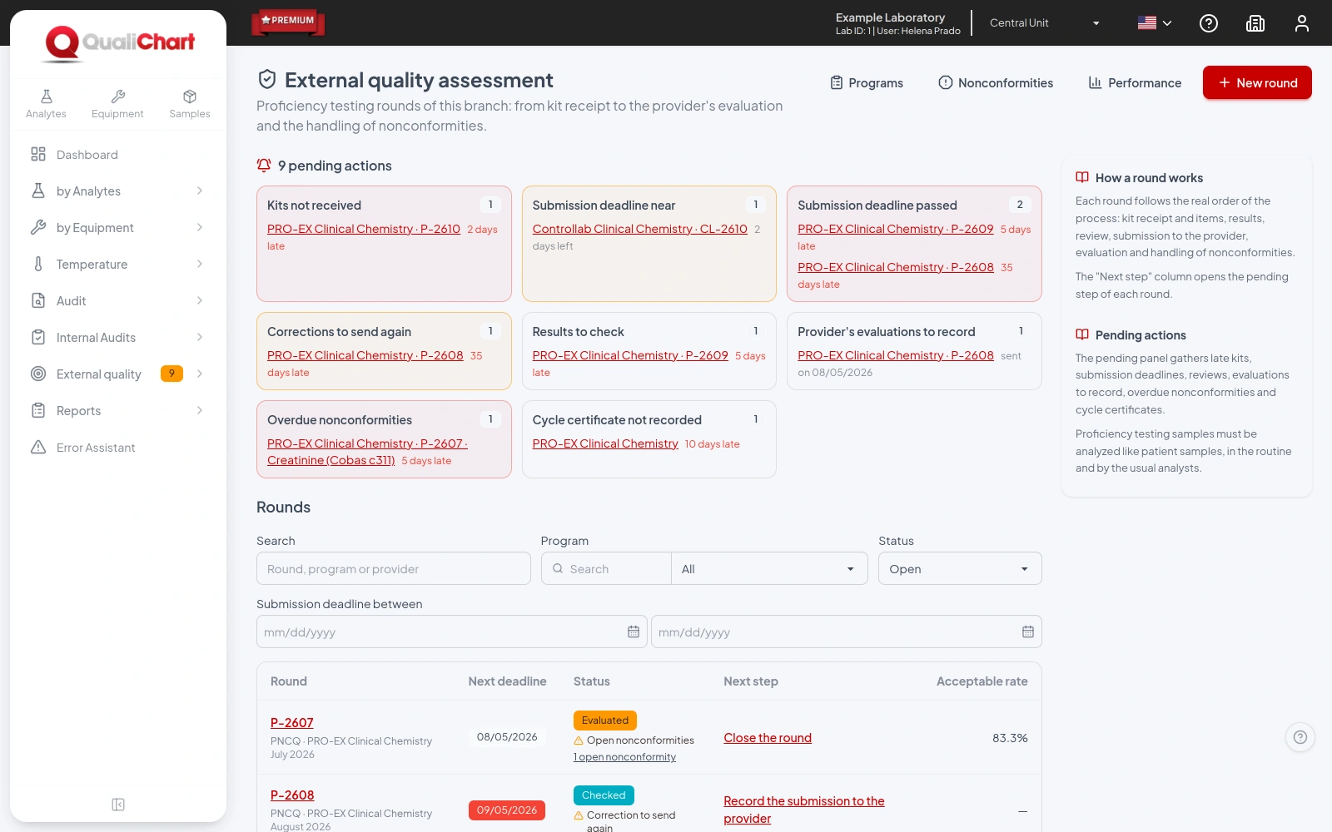Open calendar picker of second deadline date
The width and height of the screenshot is (1332, 832).
pos(1028,632)
